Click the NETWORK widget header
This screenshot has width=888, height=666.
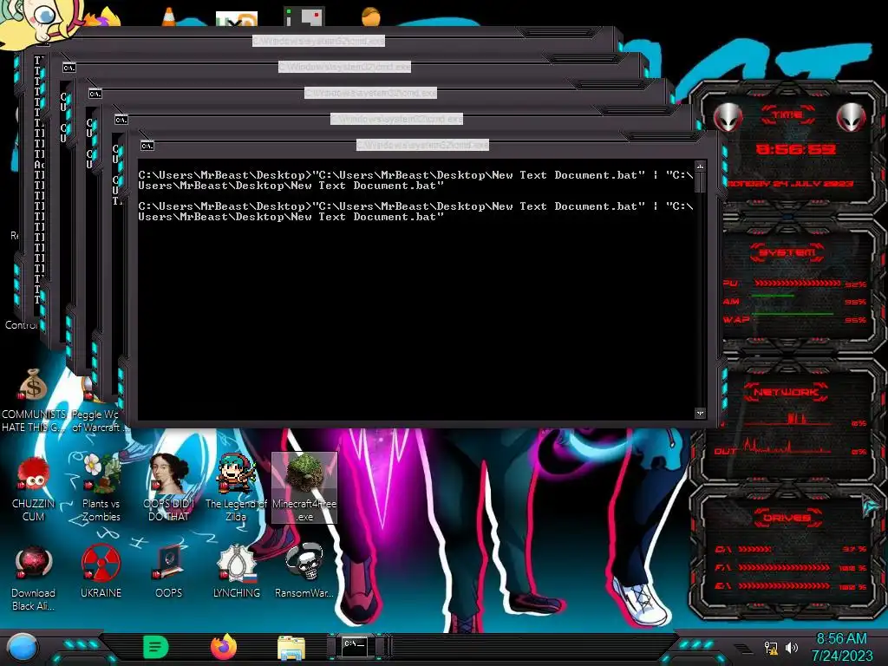point(787,392)
